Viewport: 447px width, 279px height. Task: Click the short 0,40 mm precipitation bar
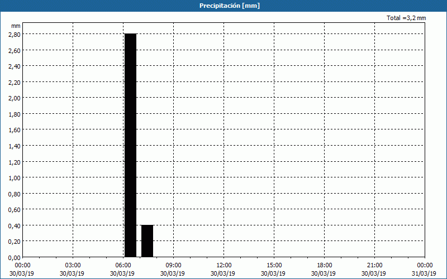click(148, 241)
